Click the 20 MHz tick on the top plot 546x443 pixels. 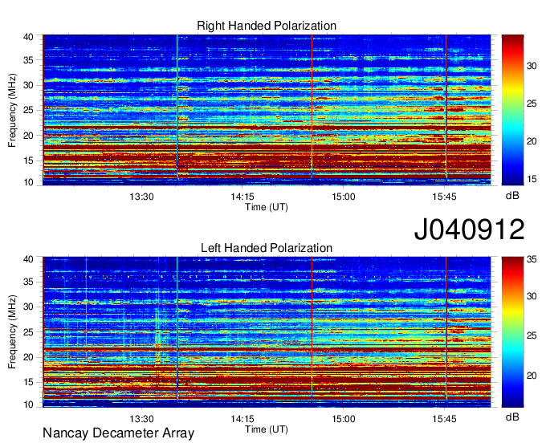coord(28,136)
